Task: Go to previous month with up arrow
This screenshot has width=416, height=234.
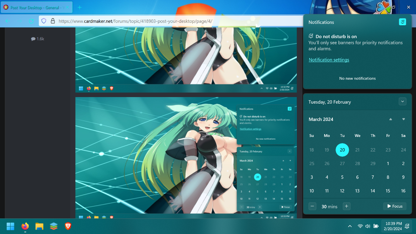Action: 391,119
